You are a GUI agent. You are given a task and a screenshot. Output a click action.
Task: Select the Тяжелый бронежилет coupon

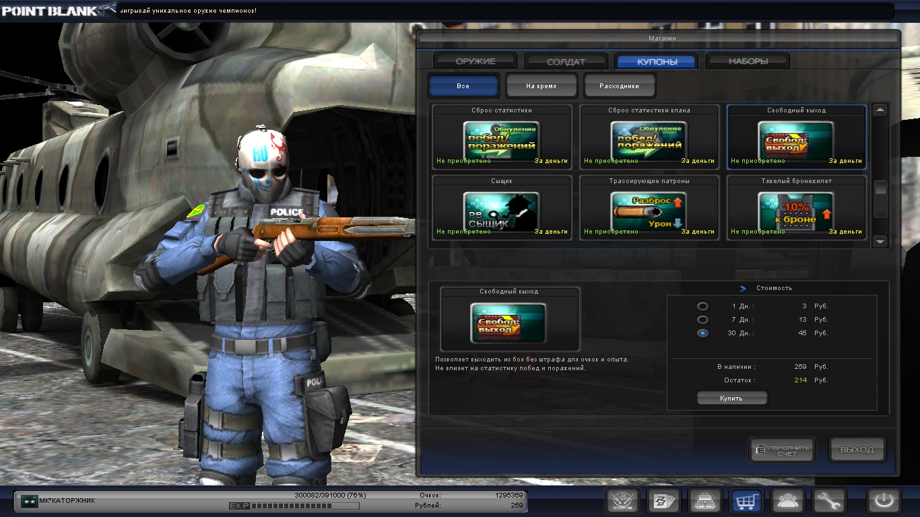[x=796, y=208]
